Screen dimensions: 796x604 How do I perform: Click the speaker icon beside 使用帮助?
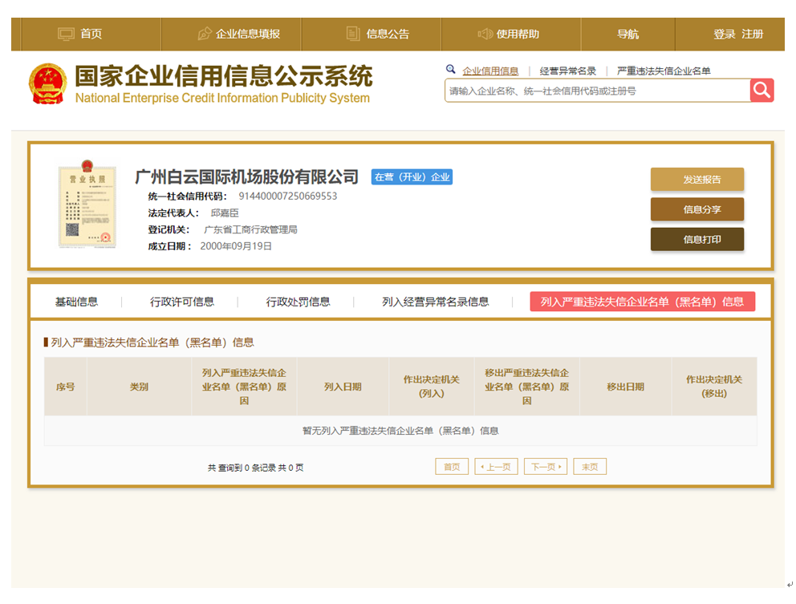[x=485, y=34]
